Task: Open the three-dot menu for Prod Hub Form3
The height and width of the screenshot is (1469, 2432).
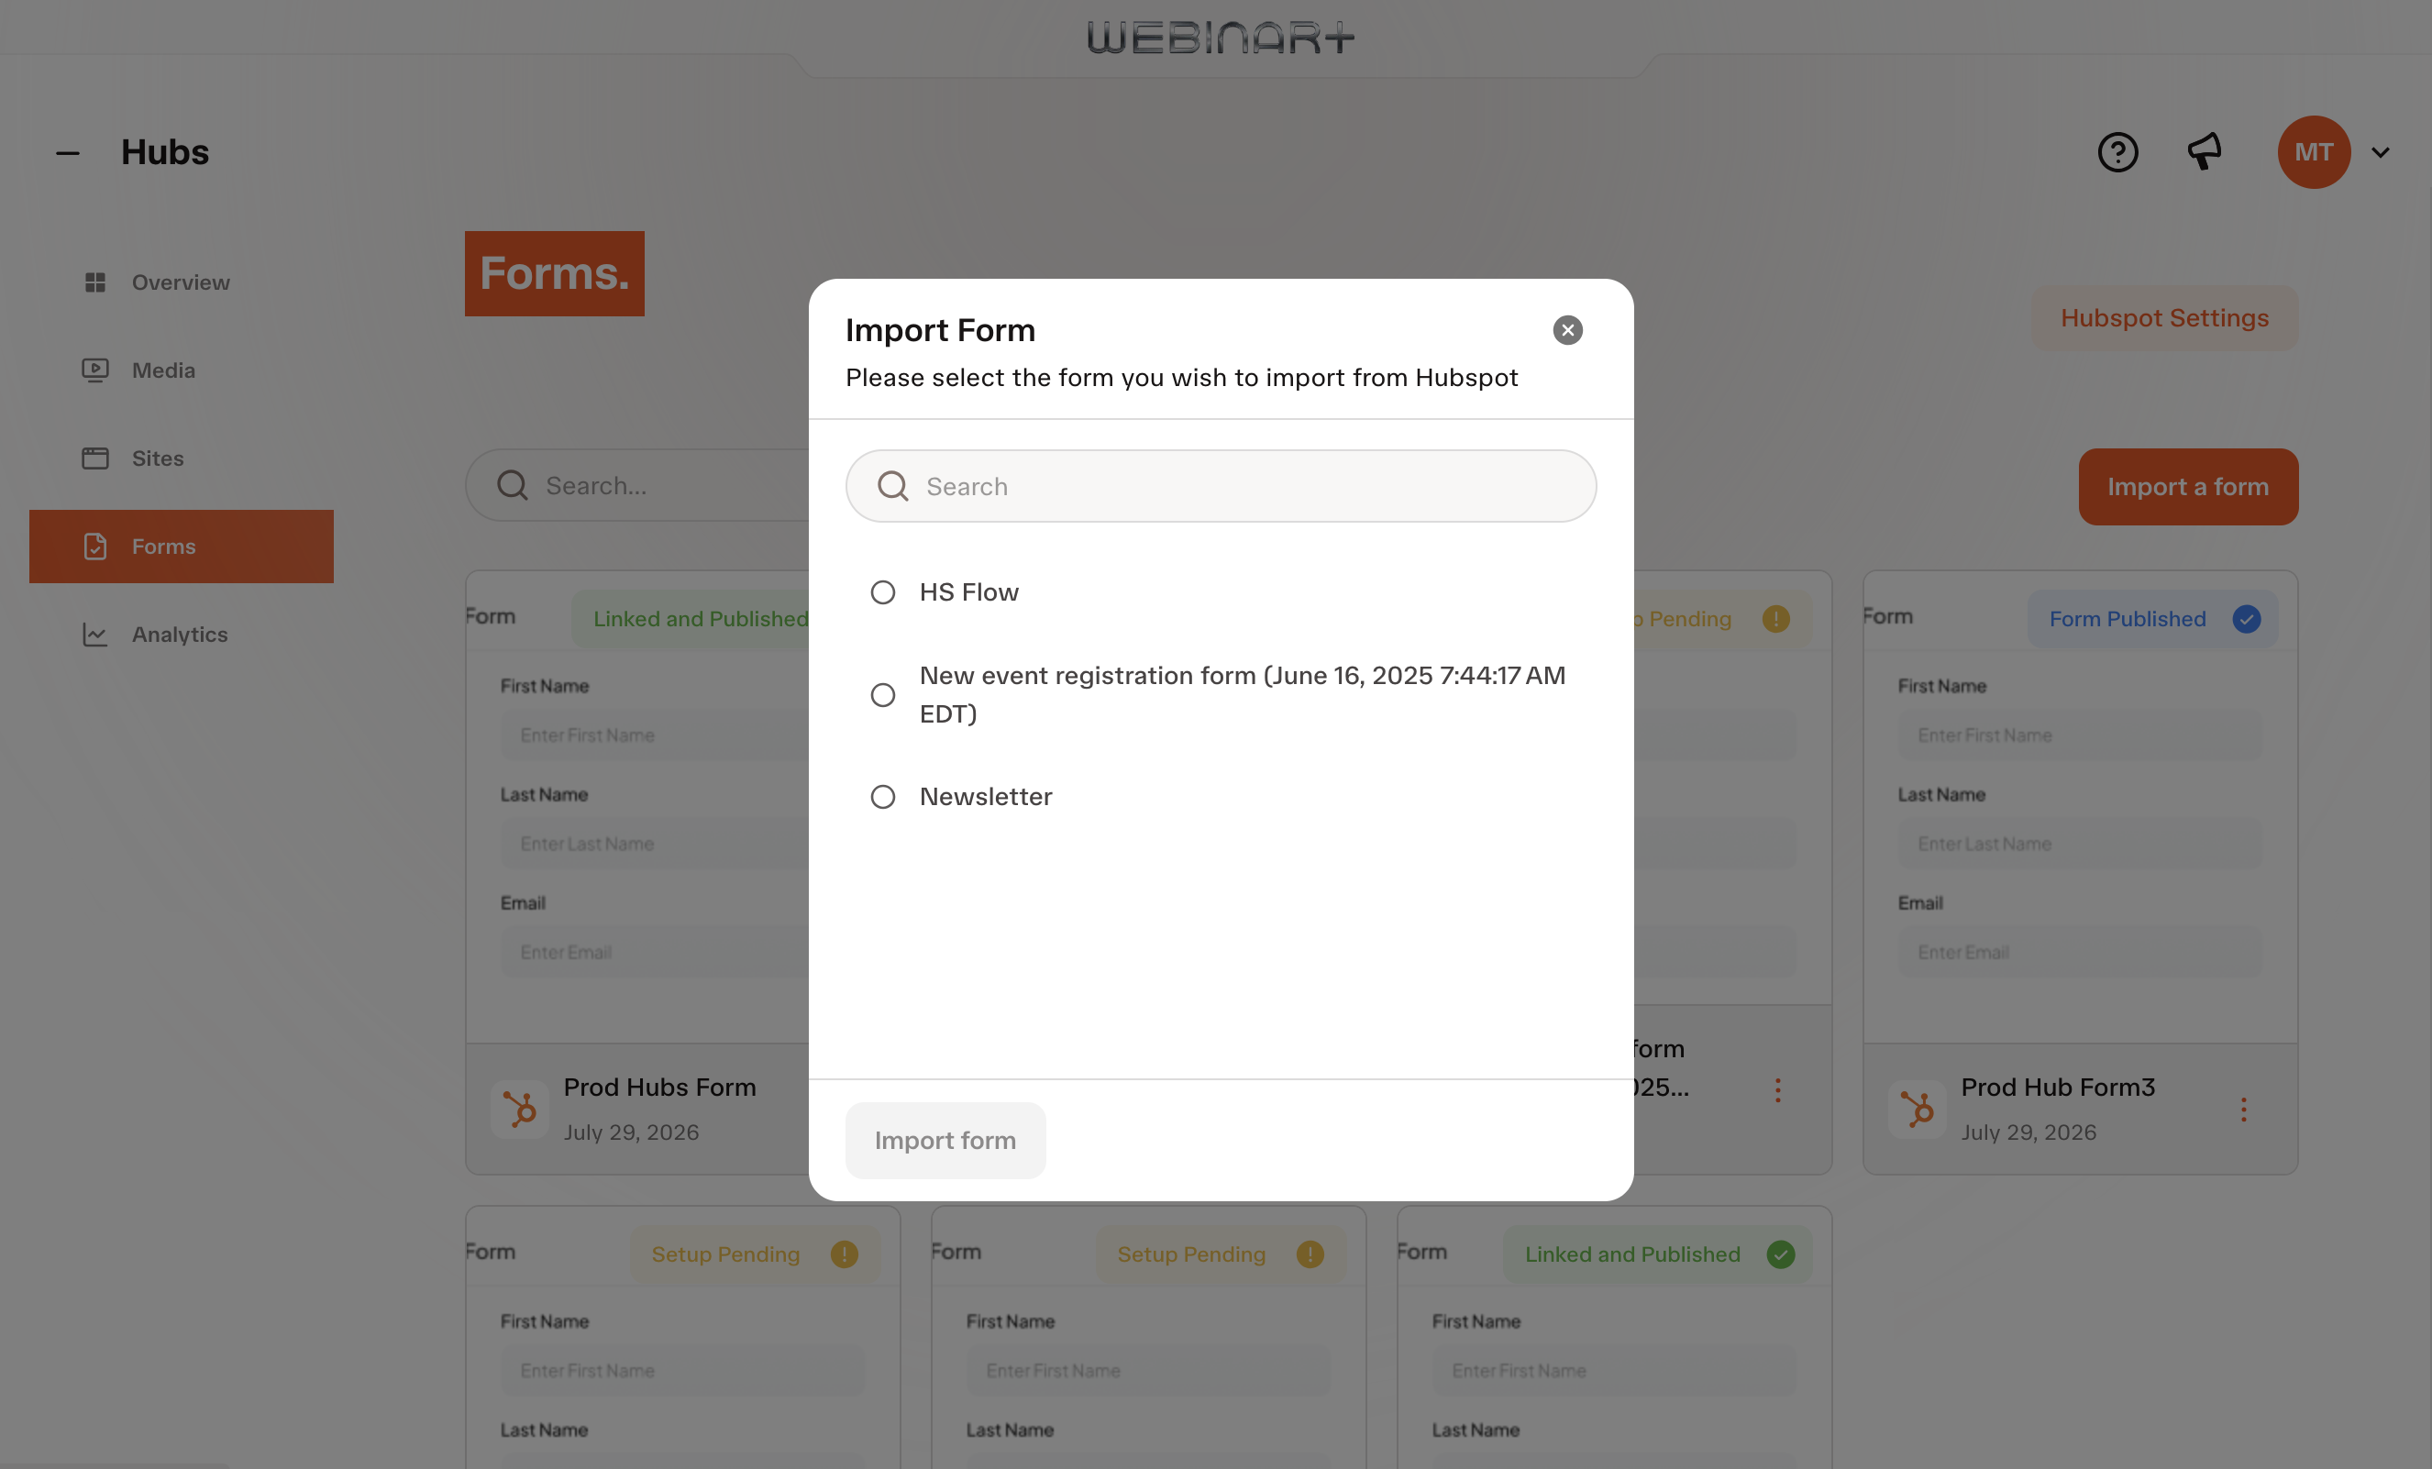Action: point(2243,1110)
